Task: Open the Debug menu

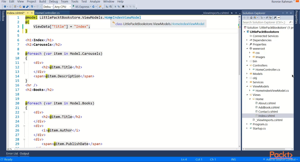Action: pos(53,1)
